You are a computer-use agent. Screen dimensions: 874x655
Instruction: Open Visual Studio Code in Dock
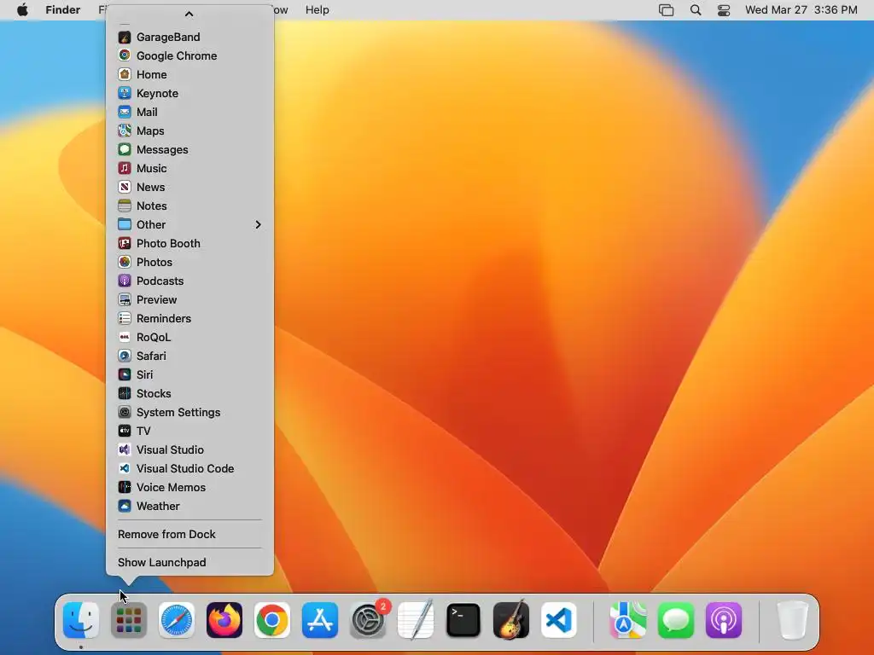pos(558,620)
